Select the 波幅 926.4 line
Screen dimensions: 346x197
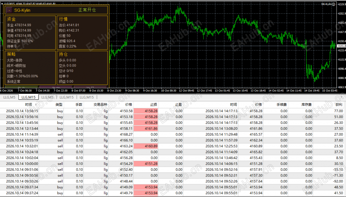click(67, 41)
